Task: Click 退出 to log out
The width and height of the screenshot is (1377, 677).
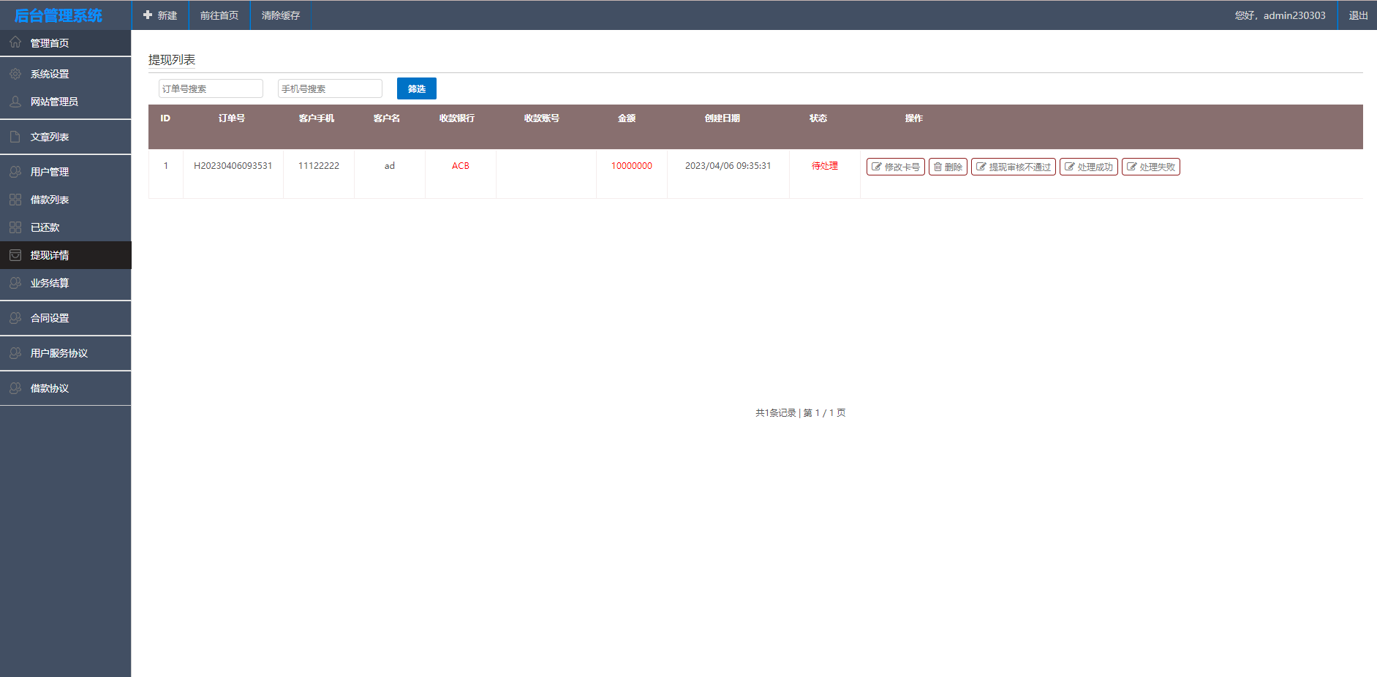Action: pyautogui.click(x=1358, y=15)
